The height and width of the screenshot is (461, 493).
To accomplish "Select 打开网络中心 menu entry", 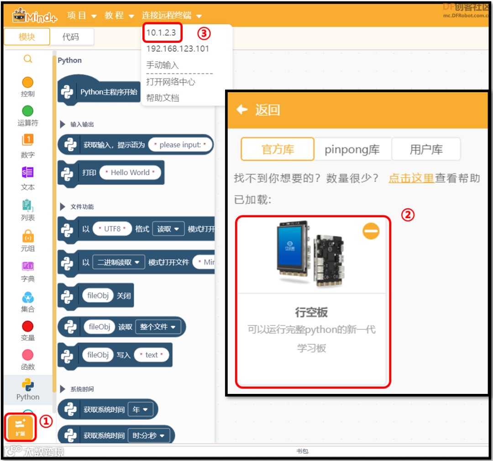I will point(171,82).
